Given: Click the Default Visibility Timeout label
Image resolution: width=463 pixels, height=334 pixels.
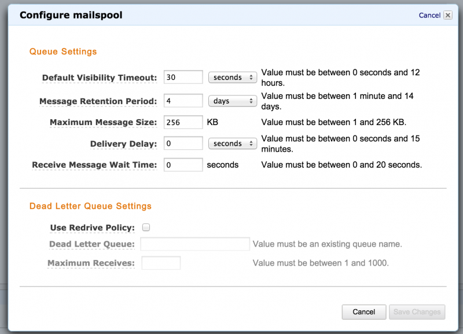Looking at the screenshot, I should 99,78.
